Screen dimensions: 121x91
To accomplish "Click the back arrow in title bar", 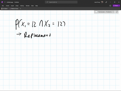I will 5,2.
